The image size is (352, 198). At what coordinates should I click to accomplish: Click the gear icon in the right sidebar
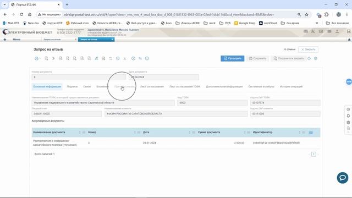click(348, 122)
